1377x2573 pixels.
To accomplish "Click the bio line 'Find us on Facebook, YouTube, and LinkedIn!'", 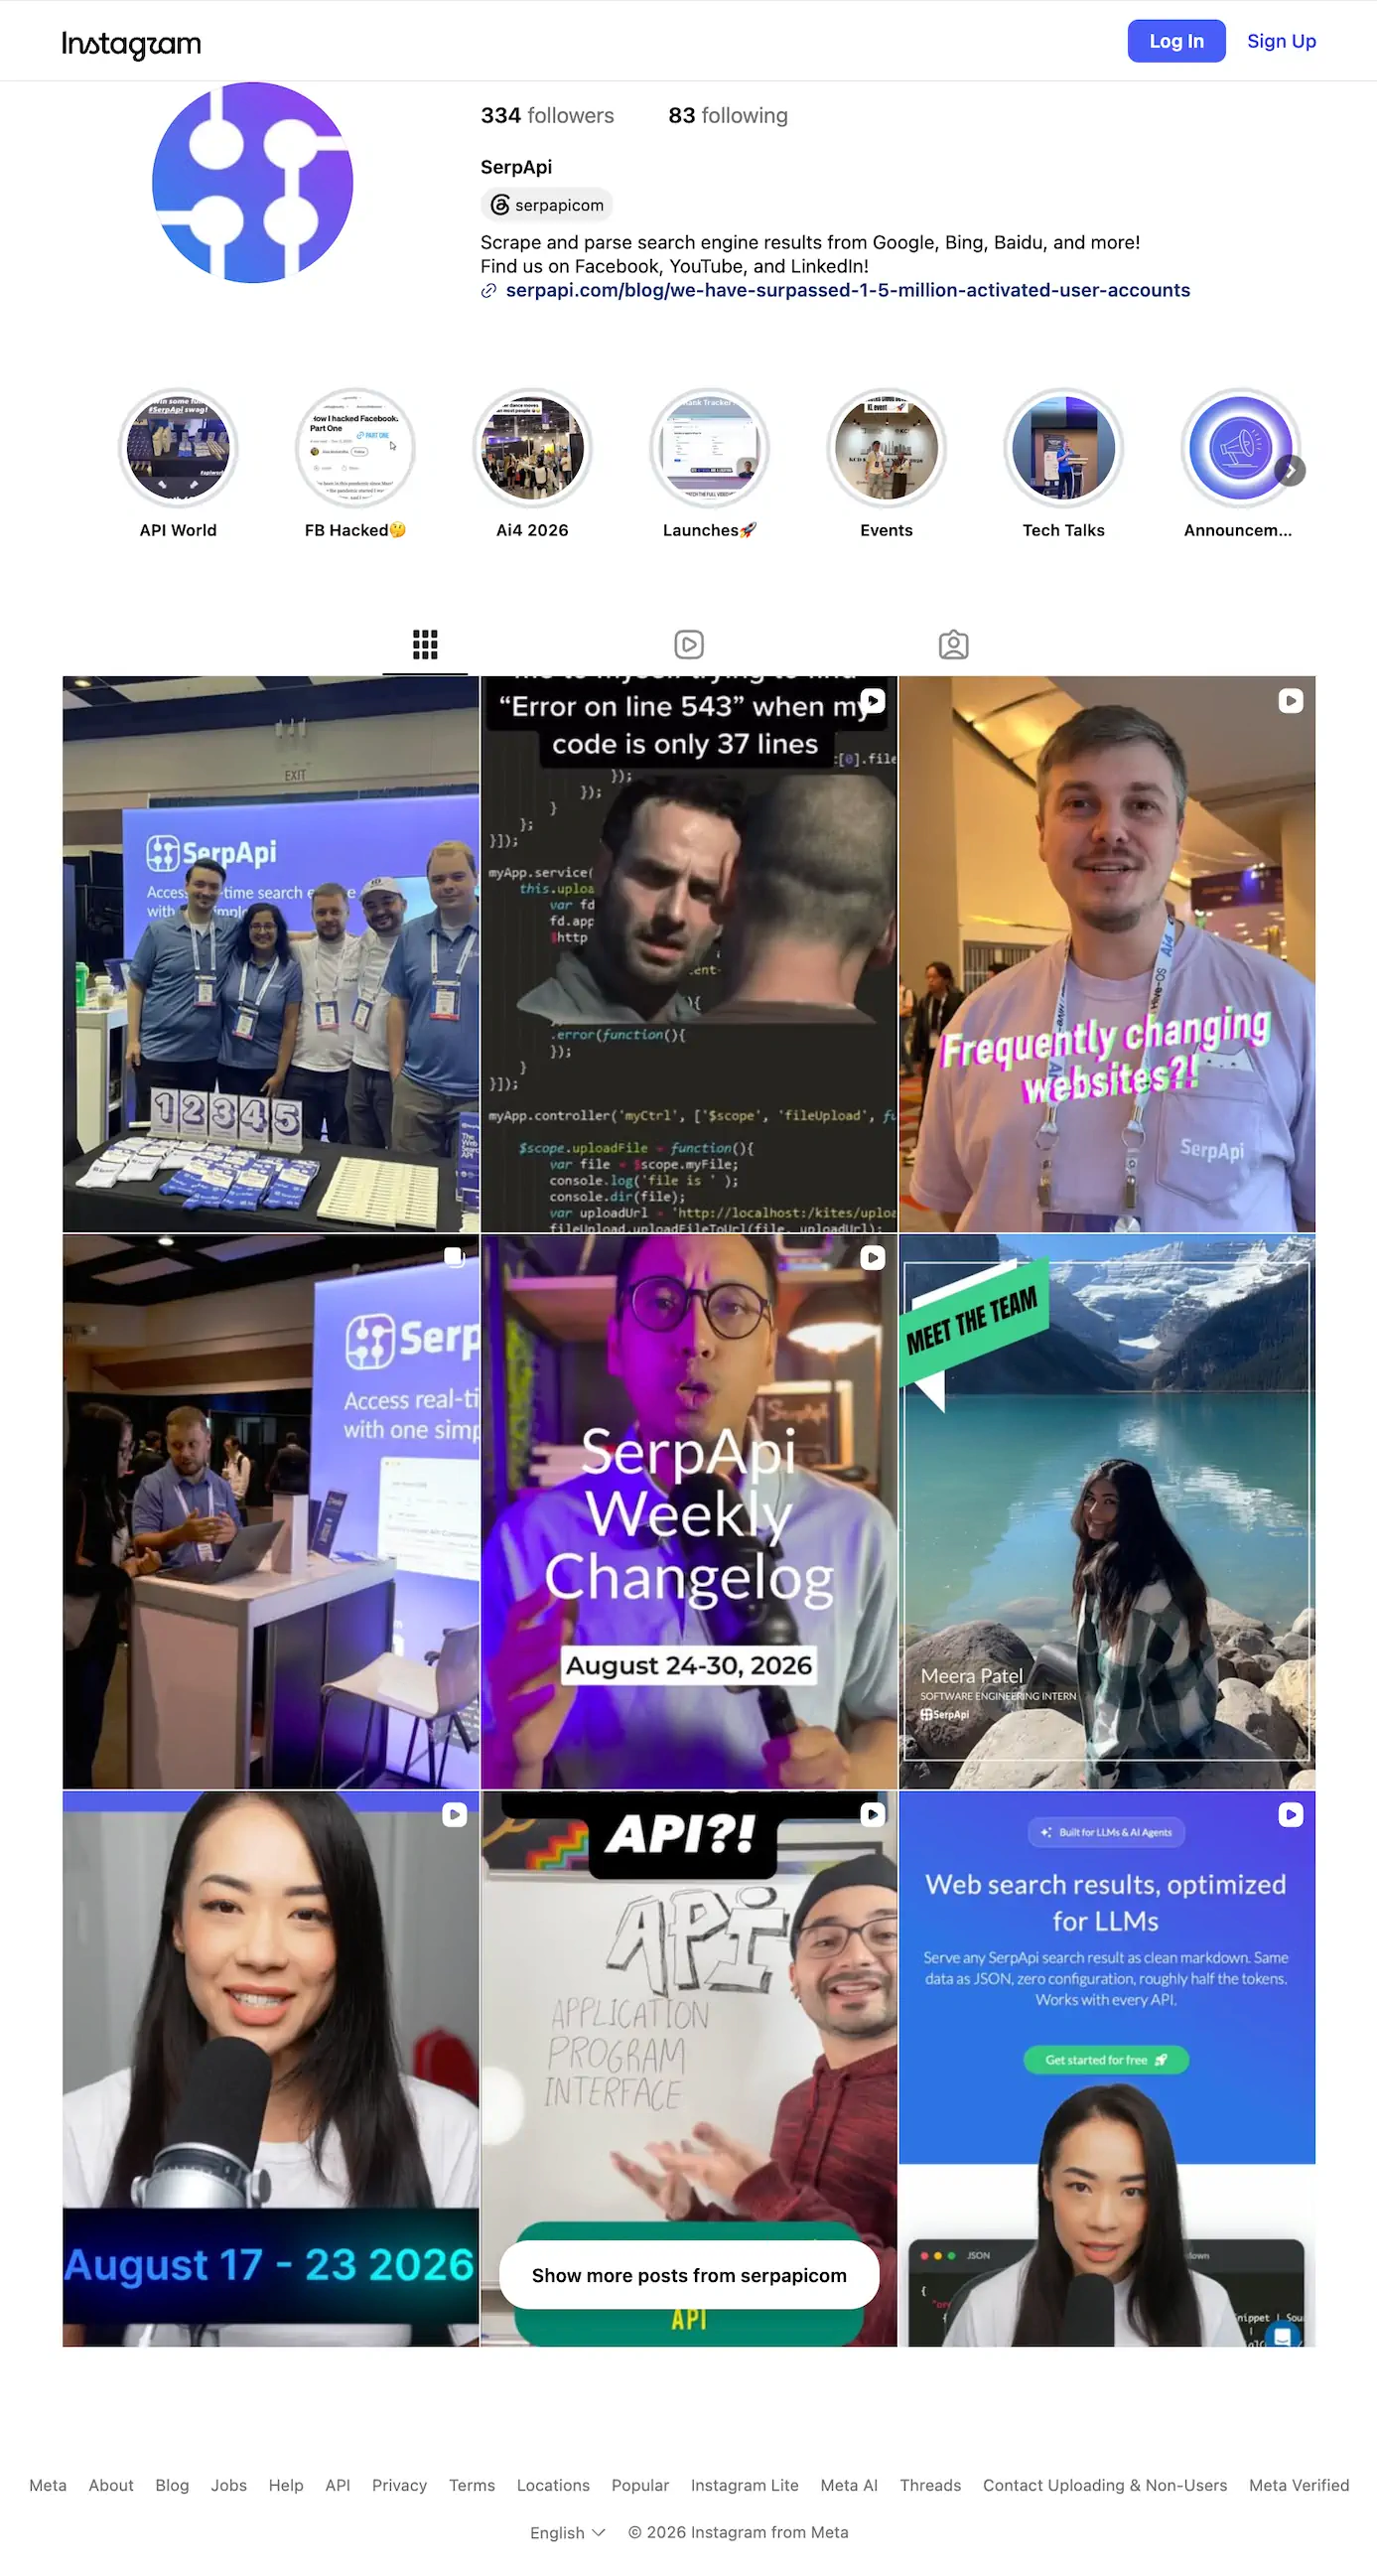I will click(x=674, y=266).
